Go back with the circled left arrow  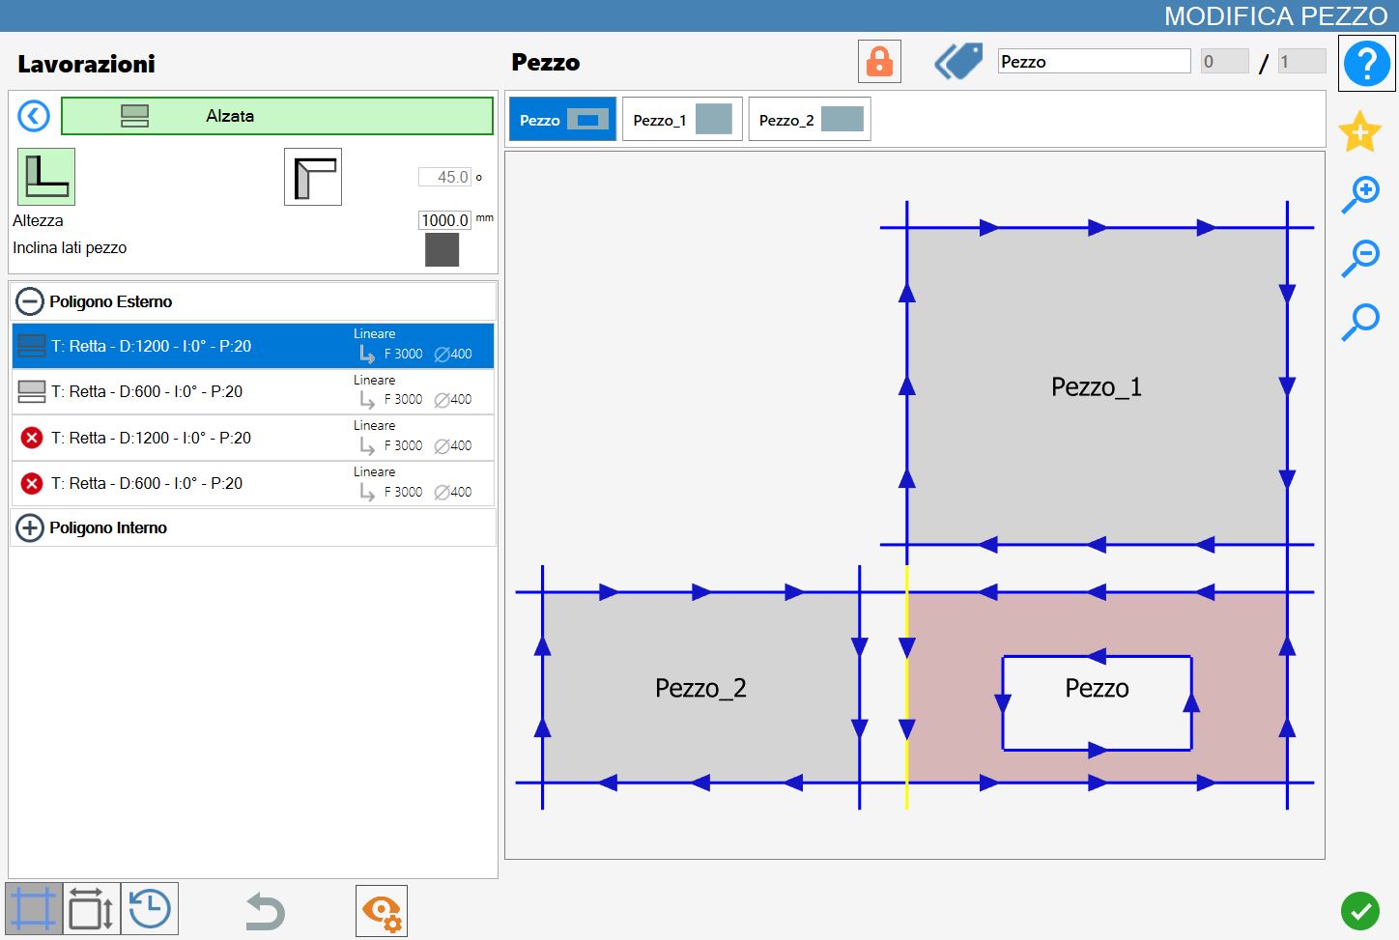tap(34, 117)
